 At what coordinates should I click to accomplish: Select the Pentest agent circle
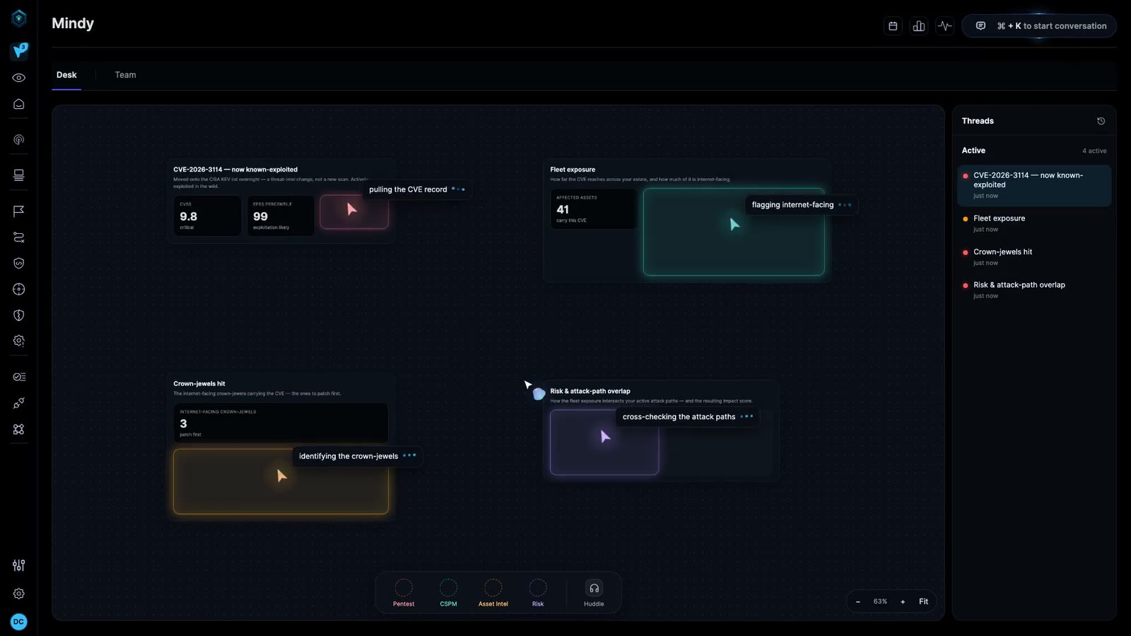click(x=404, y=588)
